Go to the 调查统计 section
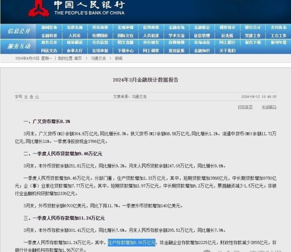 [x=228, y=28]
